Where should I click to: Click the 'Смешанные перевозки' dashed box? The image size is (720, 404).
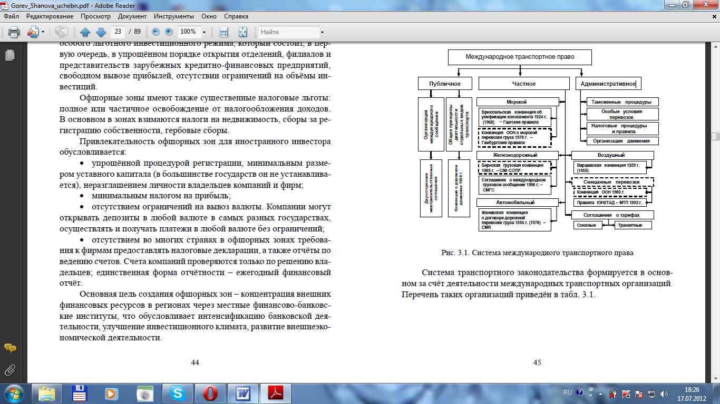[612, 181]
